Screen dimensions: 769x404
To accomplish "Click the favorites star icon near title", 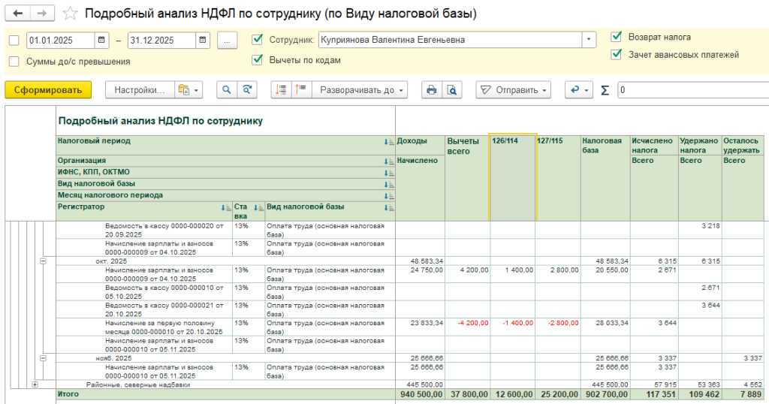I will point(70,14).
